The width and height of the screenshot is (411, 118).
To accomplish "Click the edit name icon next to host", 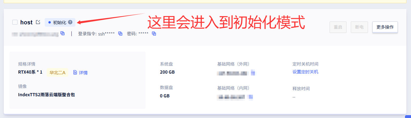I will [x=38, y=22].
